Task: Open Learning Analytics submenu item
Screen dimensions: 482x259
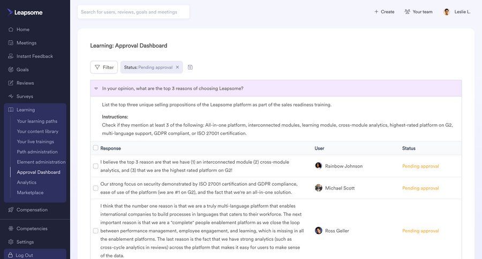Action: pyautogui.click(x=26, y=182)
